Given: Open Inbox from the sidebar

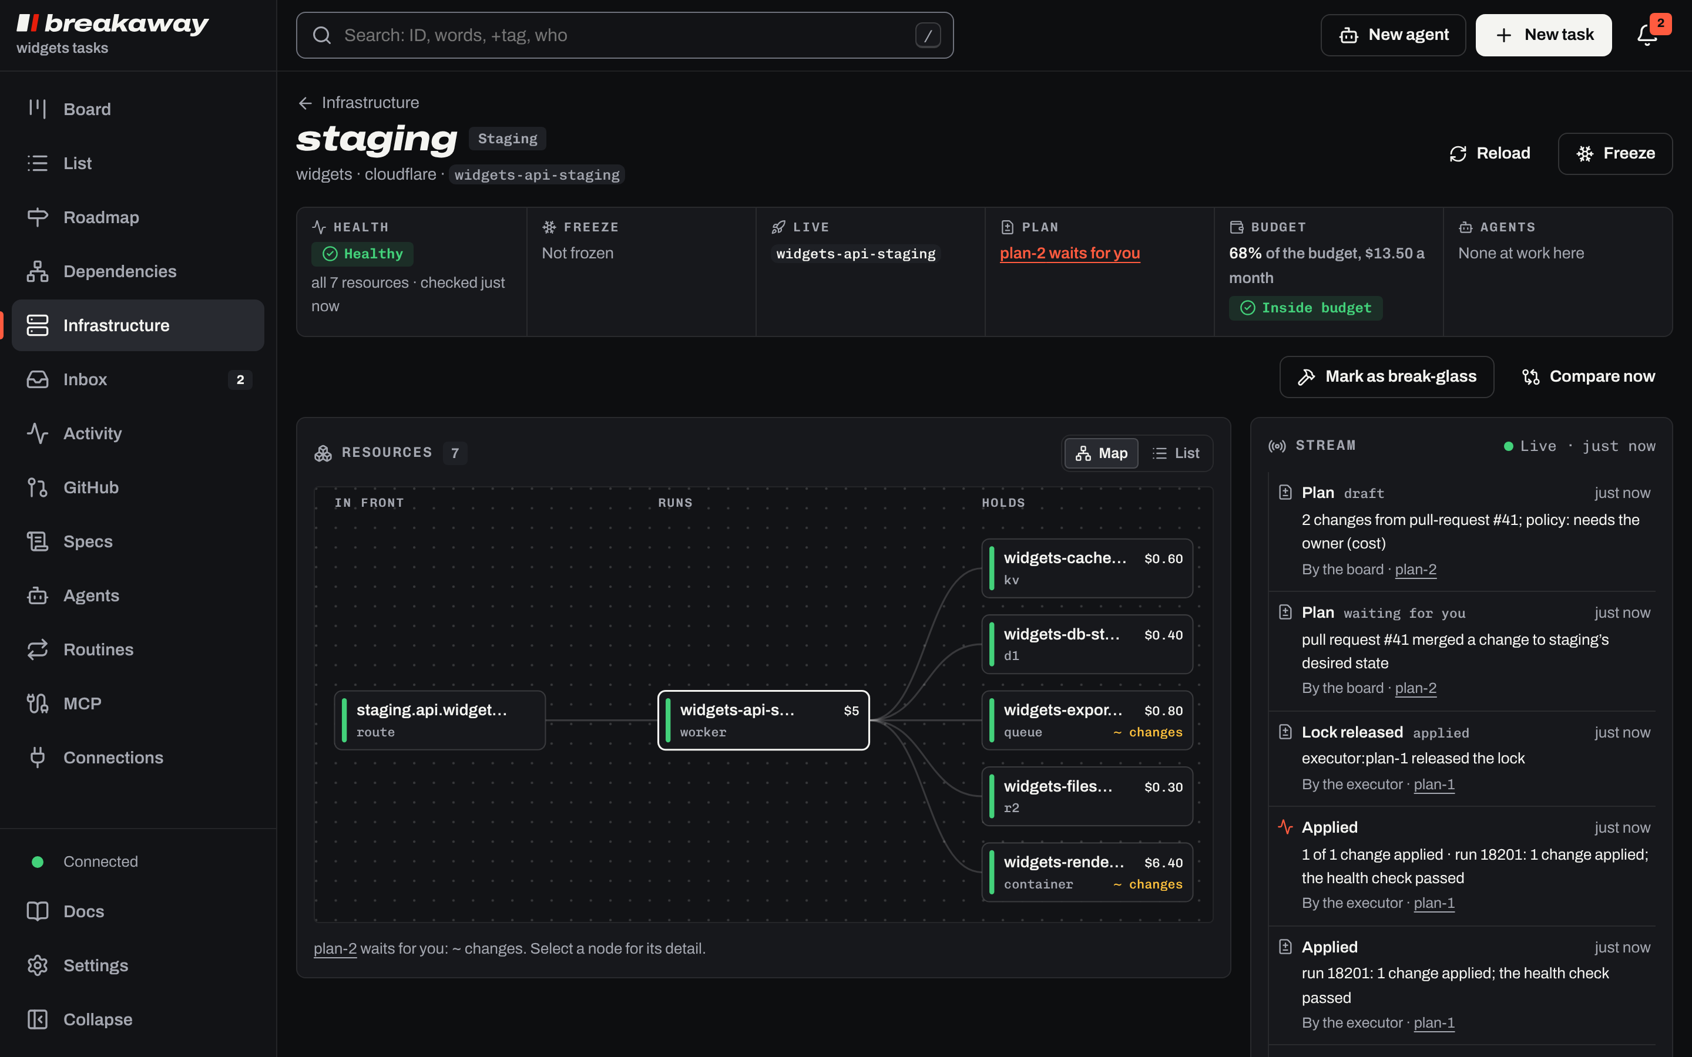Looking at the screenshot, I should [137, 379].
